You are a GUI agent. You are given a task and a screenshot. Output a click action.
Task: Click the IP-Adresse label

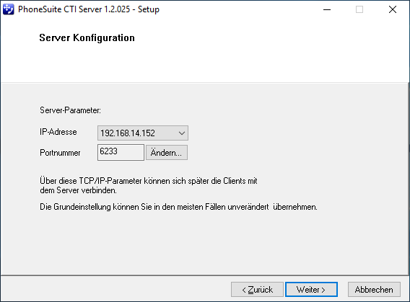click(58, 132)
